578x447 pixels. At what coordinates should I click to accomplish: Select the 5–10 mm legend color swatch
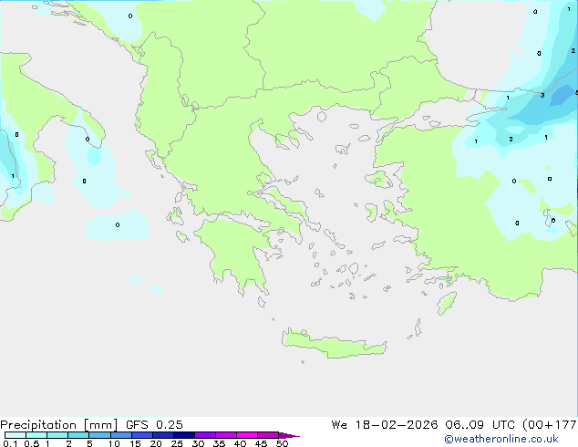point(99,435)
